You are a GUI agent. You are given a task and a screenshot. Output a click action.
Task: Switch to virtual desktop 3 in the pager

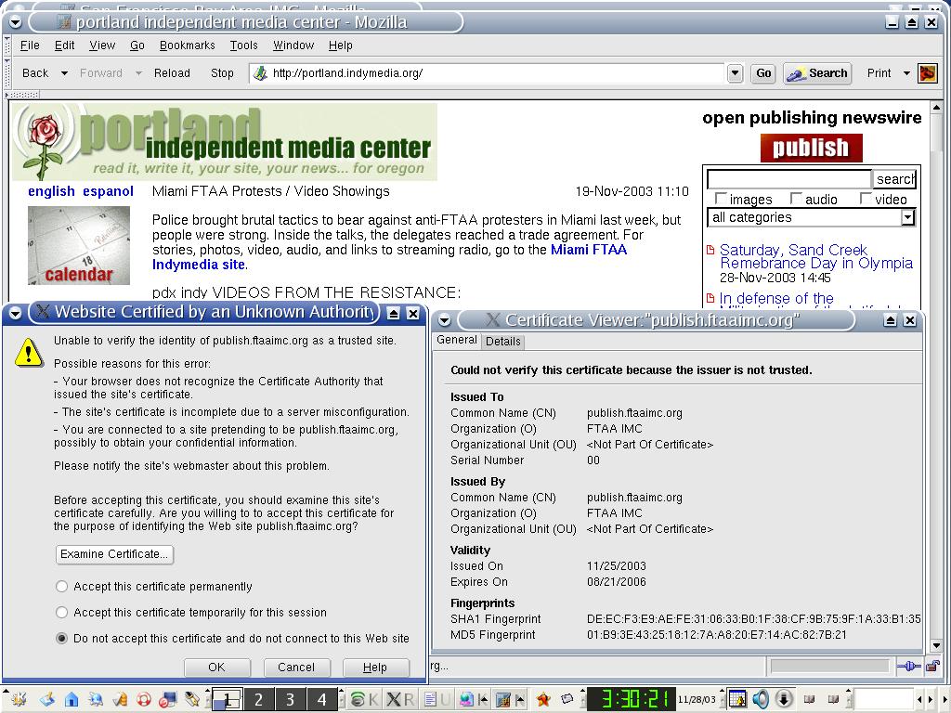(x=290, y=699)
